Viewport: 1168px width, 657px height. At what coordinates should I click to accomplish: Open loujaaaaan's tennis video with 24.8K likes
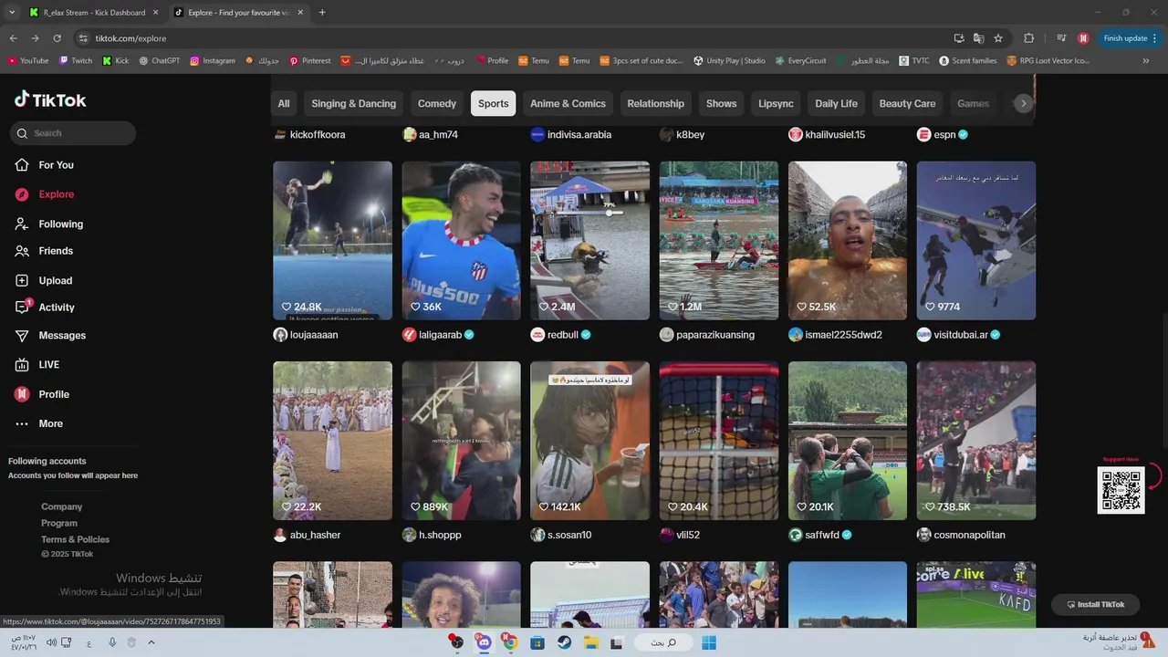point(332,241)
